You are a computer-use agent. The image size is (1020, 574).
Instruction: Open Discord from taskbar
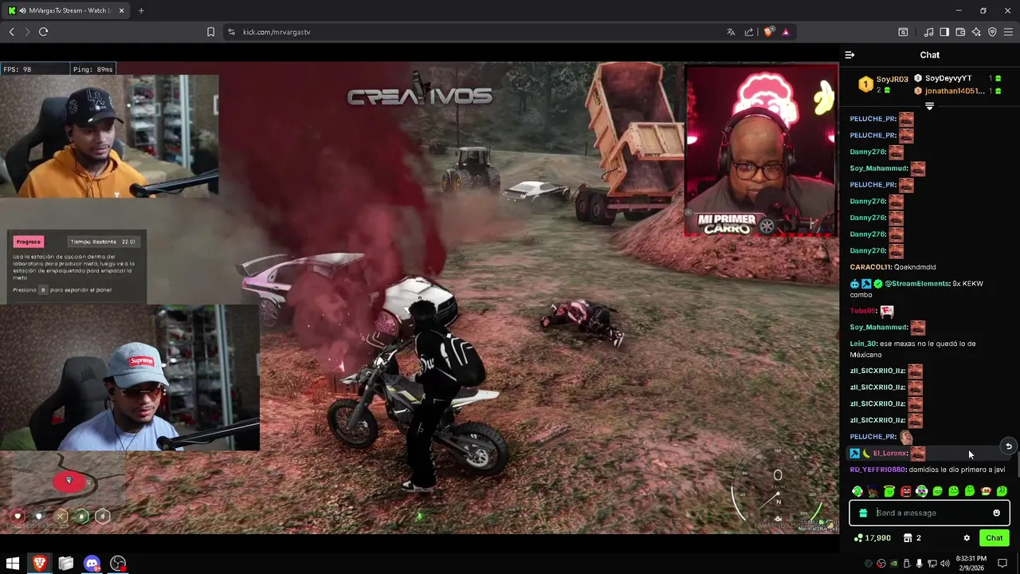point(92,564)
